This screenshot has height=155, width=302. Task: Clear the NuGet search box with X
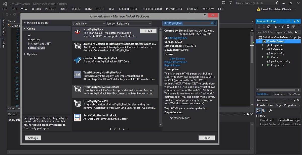point(212,23)
